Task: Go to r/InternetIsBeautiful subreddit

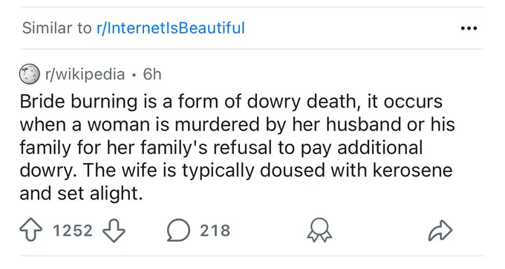Action: (x=171, y=27)
